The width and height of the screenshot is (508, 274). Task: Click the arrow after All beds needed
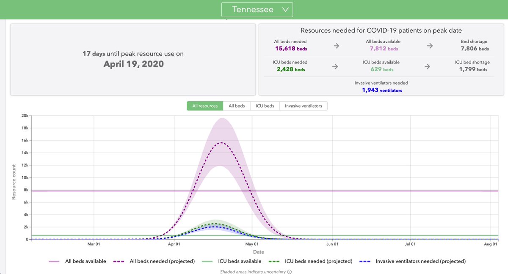tap(336, 46)
